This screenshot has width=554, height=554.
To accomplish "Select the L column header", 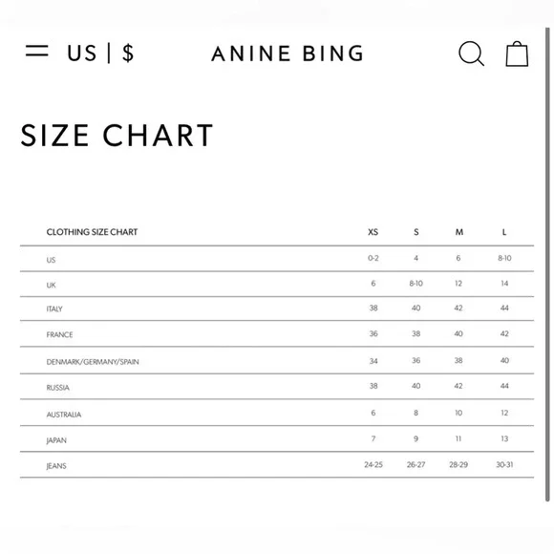I will tap(504, 232).
